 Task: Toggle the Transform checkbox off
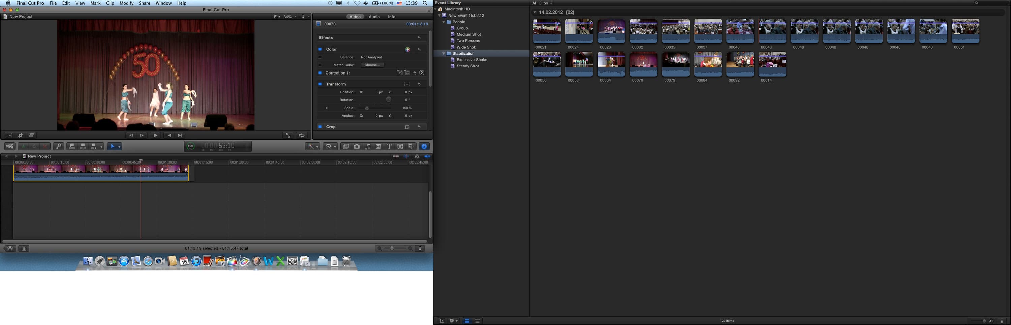(x=320, y=84)
